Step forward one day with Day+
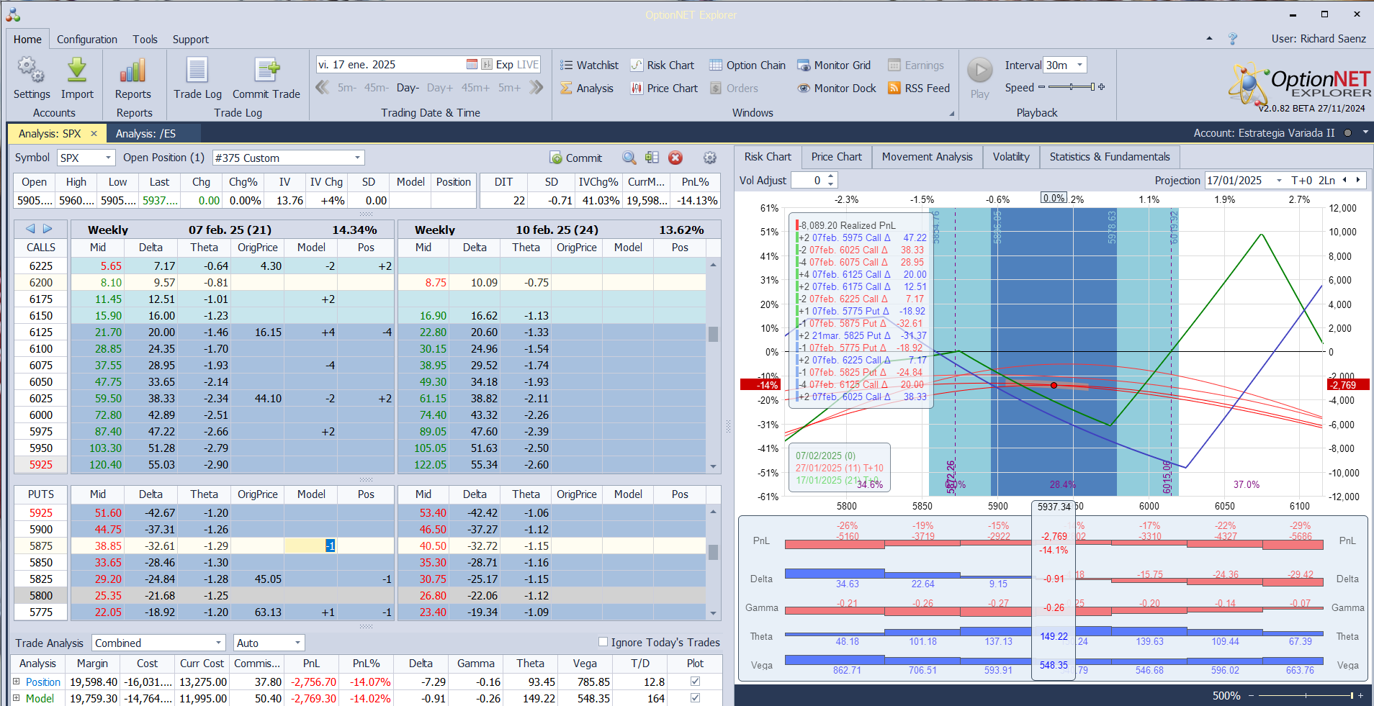This screenshot has height=706, width=1374. pos(440,88)
